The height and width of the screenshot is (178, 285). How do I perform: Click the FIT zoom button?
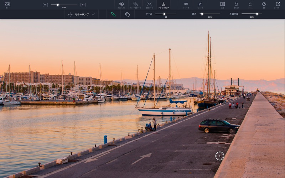[45, 5]
